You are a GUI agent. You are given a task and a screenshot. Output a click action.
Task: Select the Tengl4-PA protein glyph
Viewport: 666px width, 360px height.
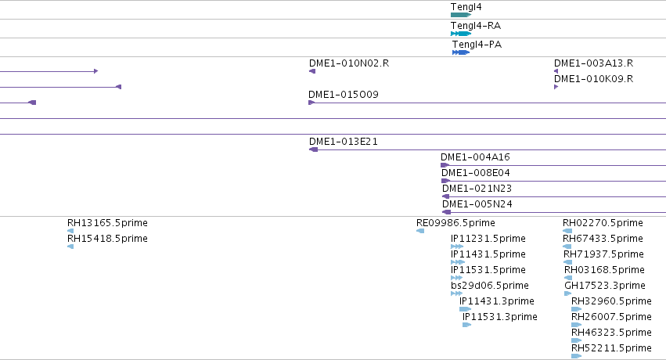coord(461,52)
